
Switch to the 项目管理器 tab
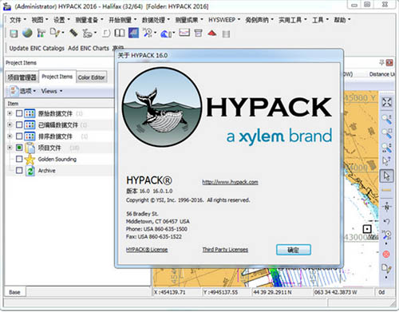tap(22, 77)
